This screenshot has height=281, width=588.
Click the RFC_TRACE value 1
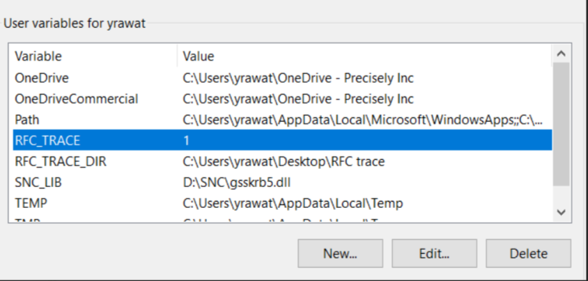click(187, 140)
